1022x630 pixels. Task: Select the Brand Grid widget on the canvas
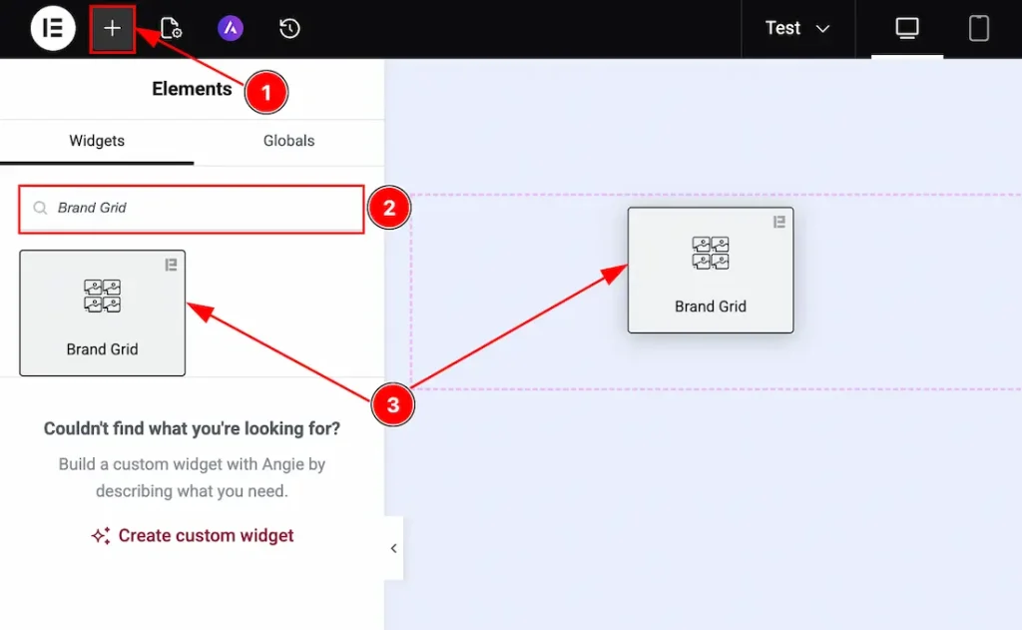tap(710, 270)
